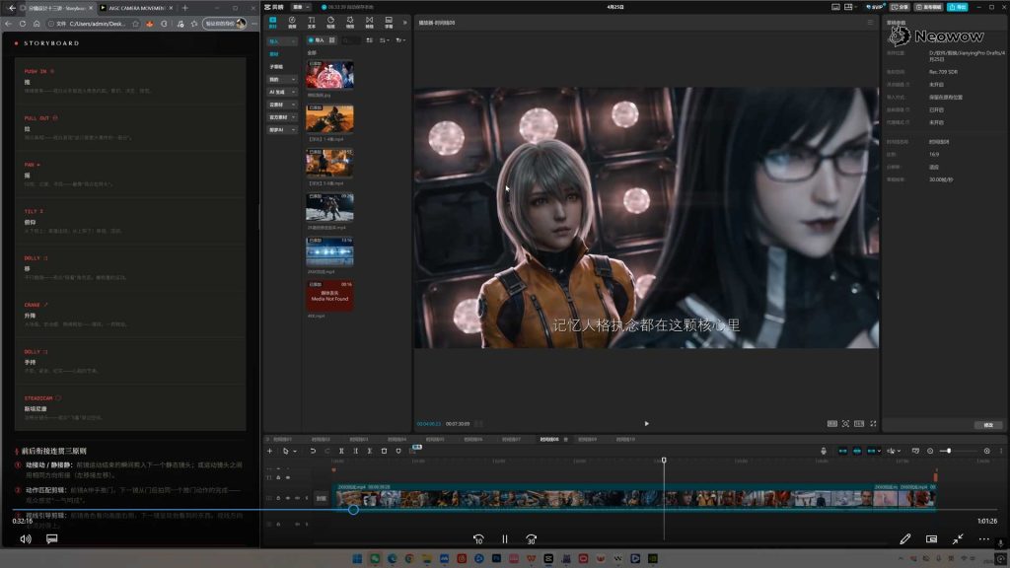This screenshot has height=568, width=1010.
Task: Toggle auto snapping in the timeline
Action: coord(857,451)
